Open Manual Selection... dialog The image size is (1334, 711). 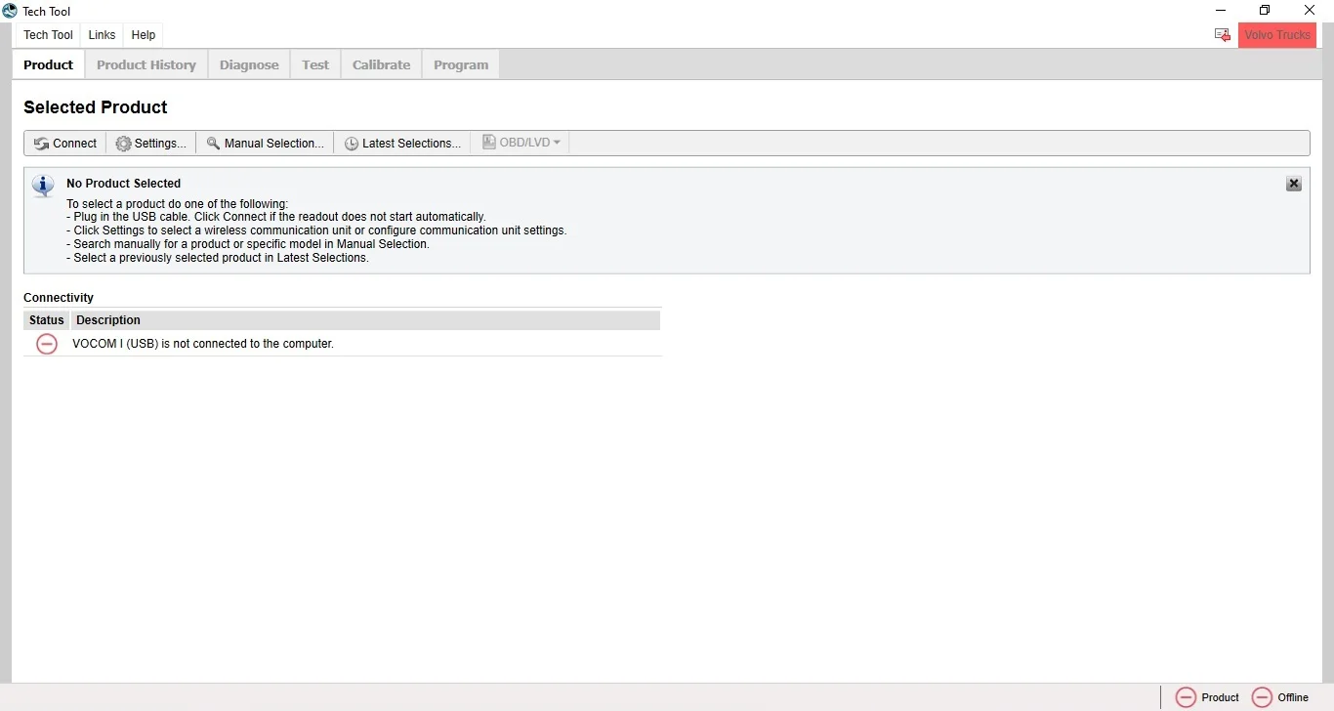click(265, 144)
